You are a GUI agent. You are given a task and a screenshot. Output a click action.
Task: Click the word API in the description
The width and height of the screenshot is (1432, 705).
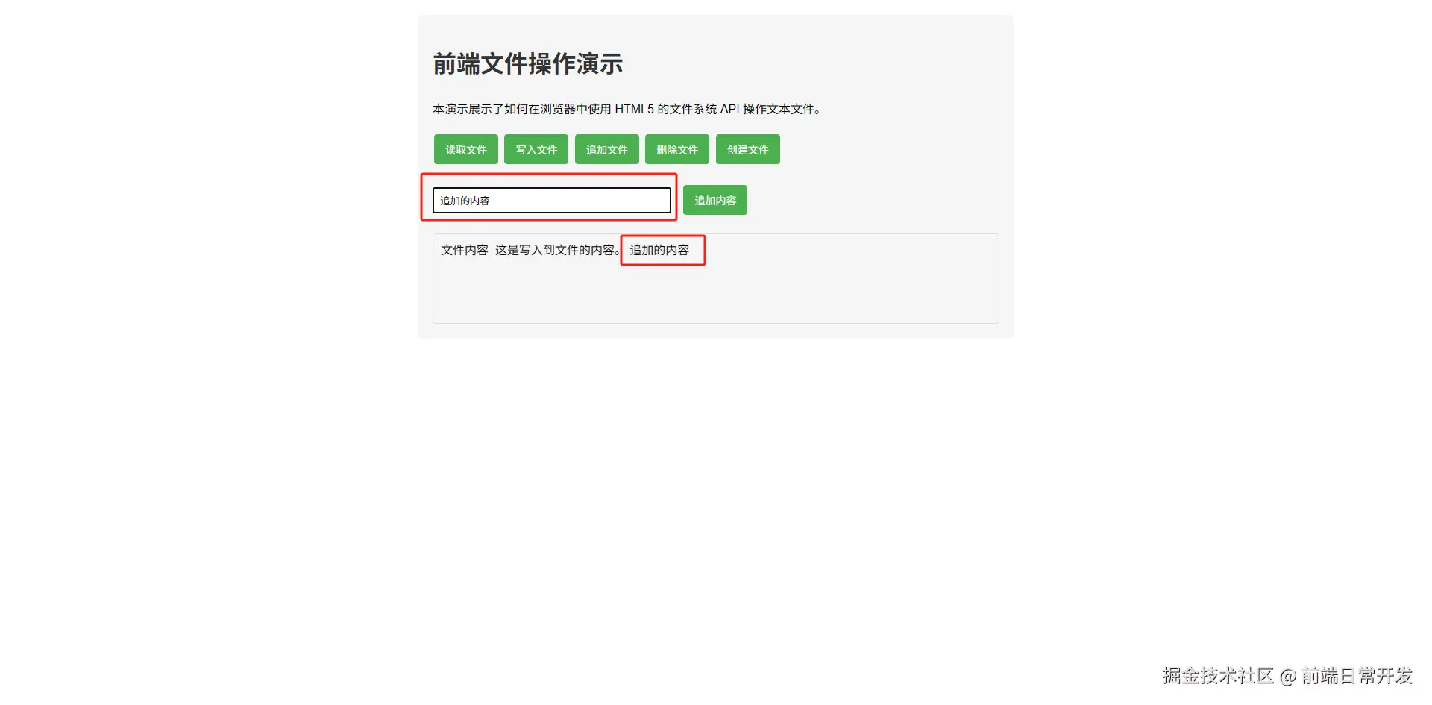(729, 109)
